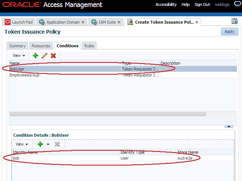Click the Launch Pad tab icon

pyautogui.click(x=7, y=22)
